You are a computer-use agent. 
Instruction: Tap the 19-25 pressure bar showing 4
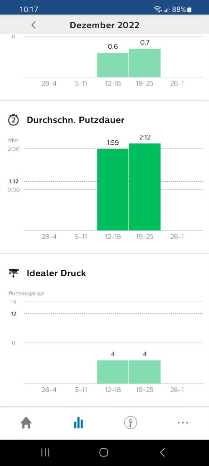pyautogui.click(x=145, y=372)
